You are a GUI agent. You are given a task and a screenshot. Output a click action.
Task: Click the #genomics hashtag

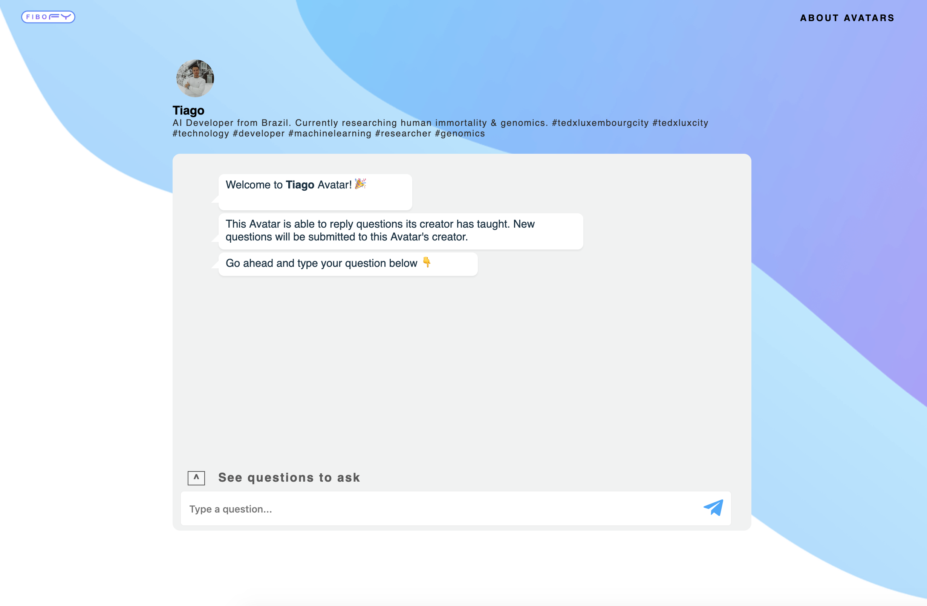coord(460,133)
